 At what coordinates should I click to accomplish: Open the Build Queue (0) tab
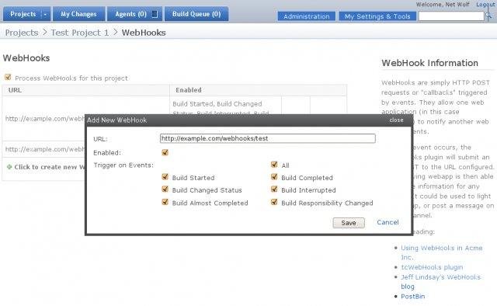point(196,14)
